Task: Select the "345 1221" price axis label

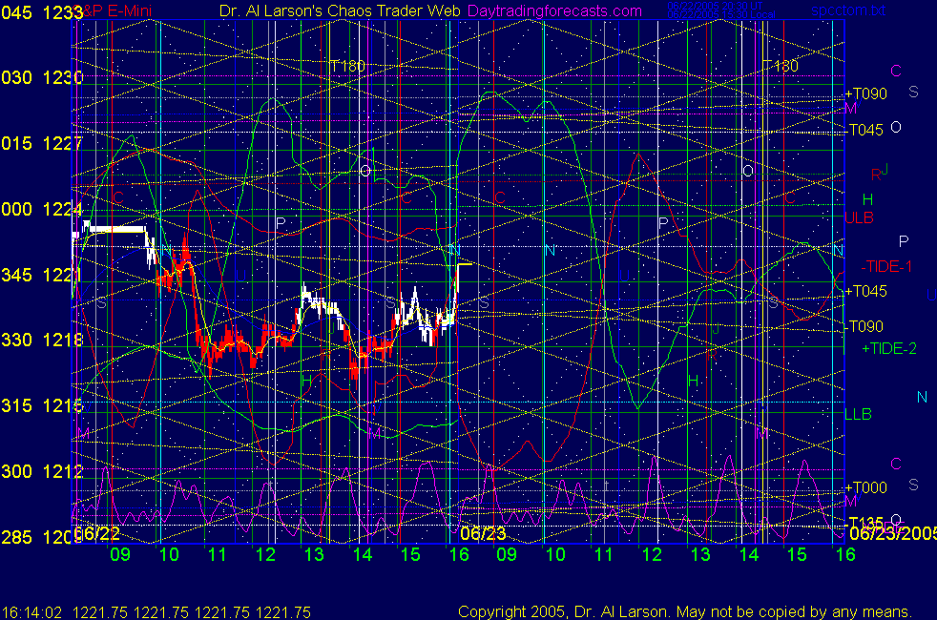Action: tap(42, 275)
